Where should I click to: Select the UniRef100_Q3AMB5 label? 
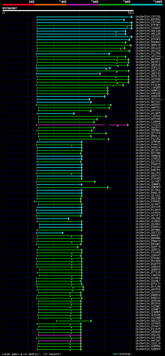tap(148, 312)
